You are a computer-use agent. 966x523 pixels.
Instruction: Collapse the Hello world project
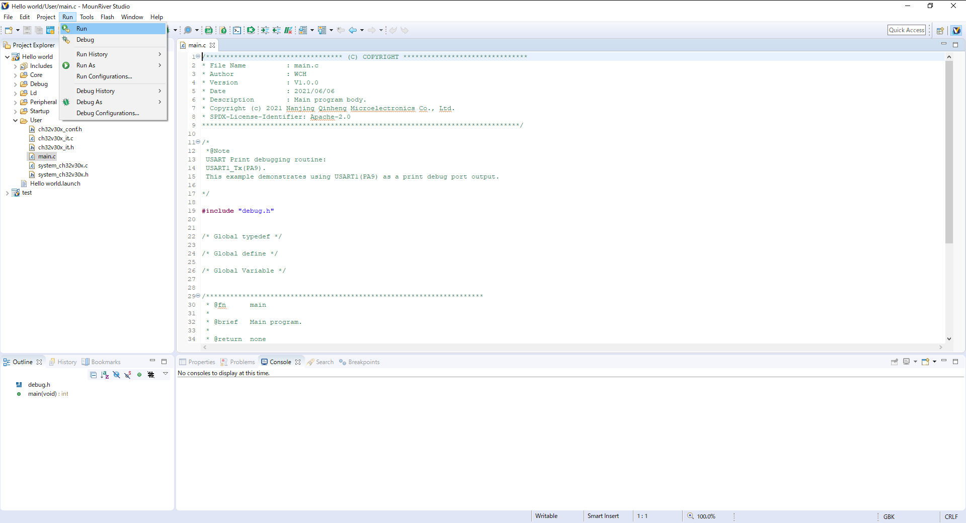[x=7, y=57]
